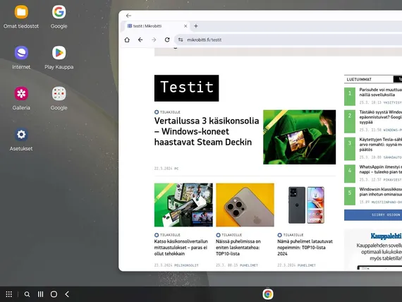Open the Kauppalehti advertisement
Screen dimensions: 402x302
pos(373,250)
